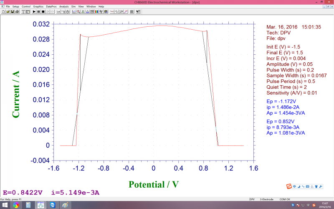Click the colorful pinwheel taskbar icon
334x209 pixels.
[16, 205]
